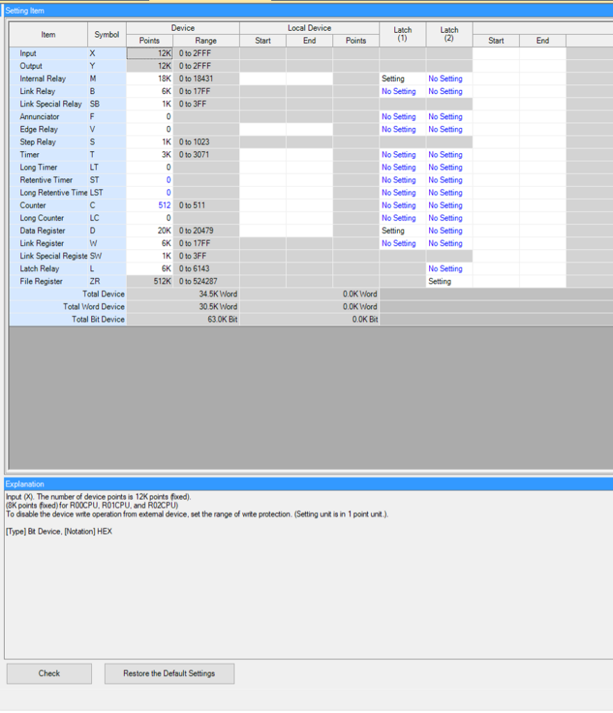The height and width of the screenshot is (713, 613).
Task: Click the Symbol column header
Action: coord(107,34)
